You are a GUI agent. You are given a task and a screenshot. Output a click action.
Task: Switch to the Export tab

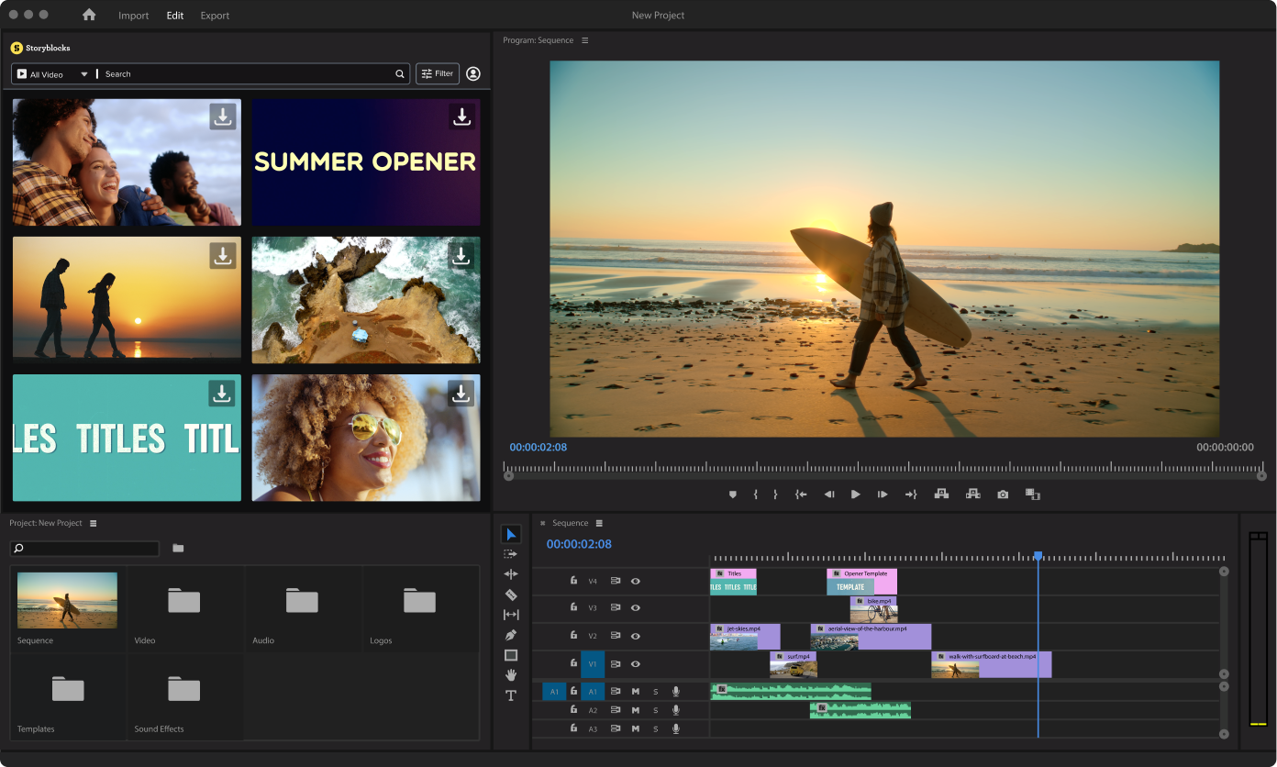point(215,15)
